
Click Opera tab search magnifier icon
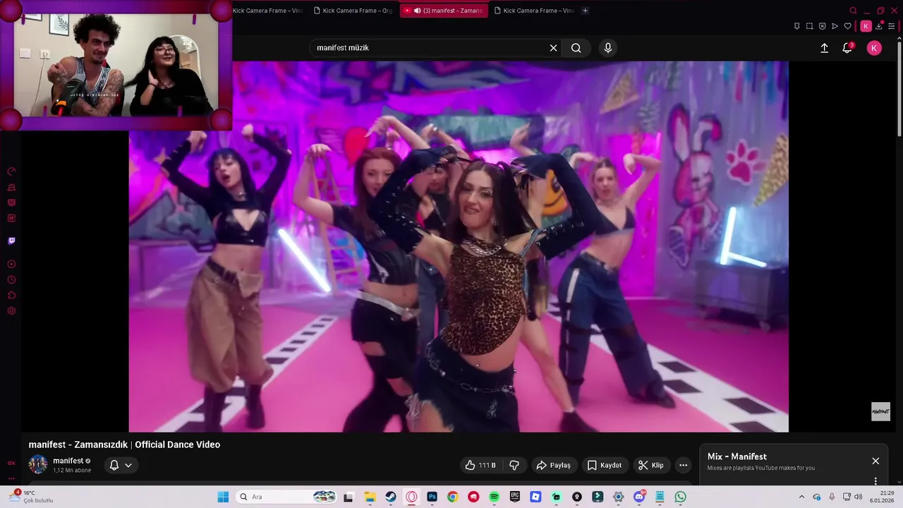[853, 11]
